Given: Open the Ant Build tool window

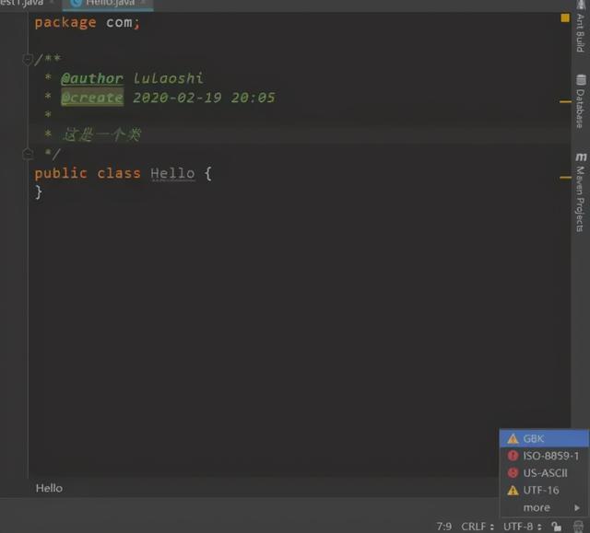Looking at the screenshot, I should coord(580,27).
